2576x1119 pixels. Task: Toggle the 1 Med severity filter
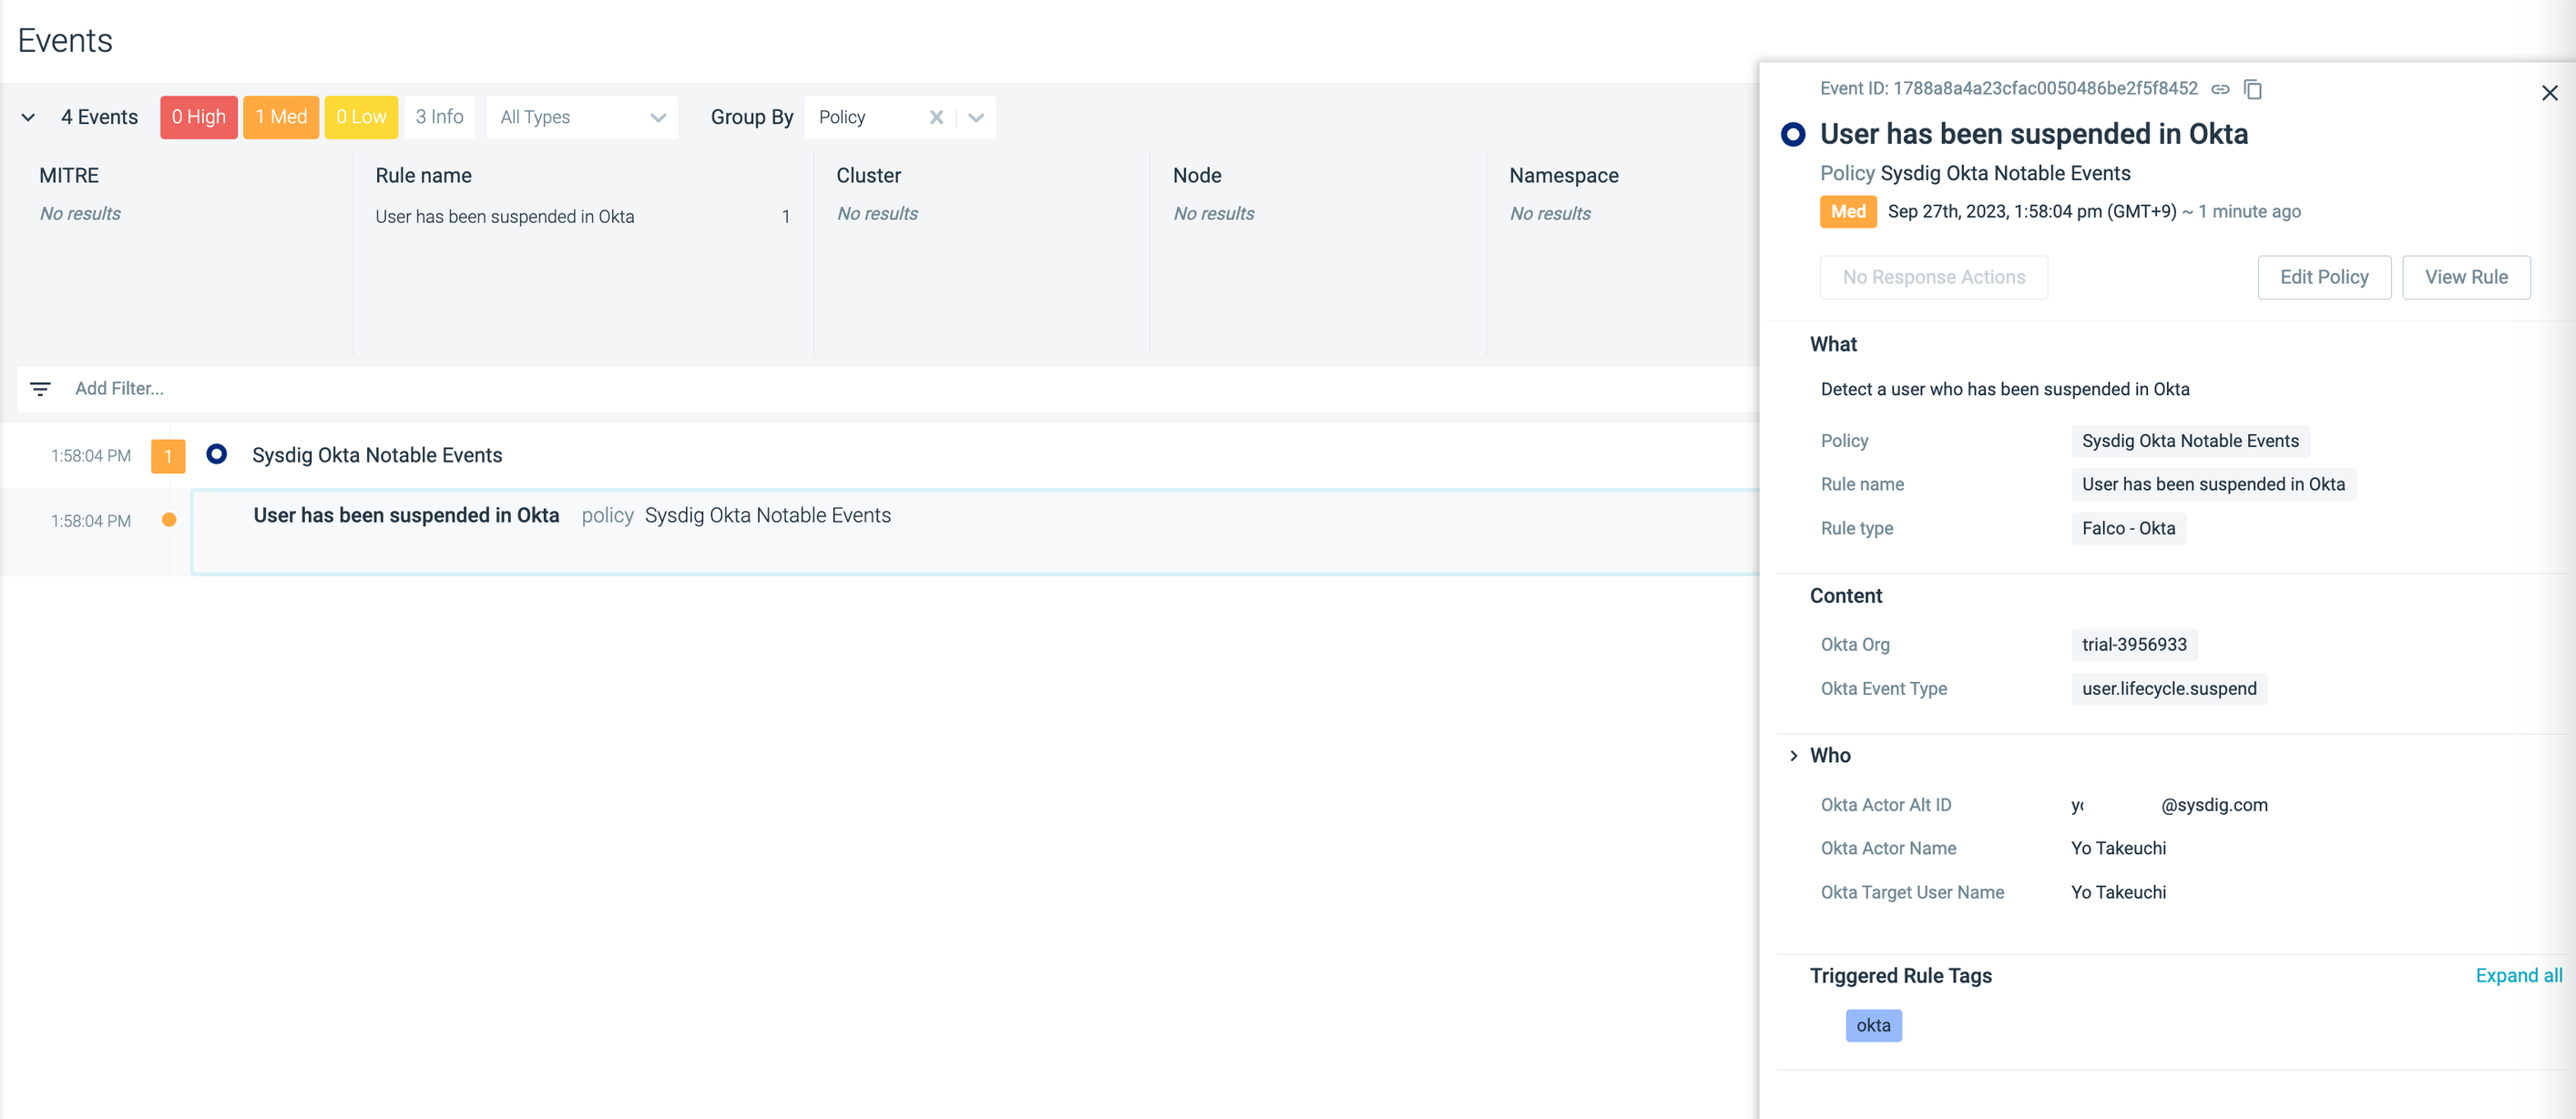tap(281, 117)
